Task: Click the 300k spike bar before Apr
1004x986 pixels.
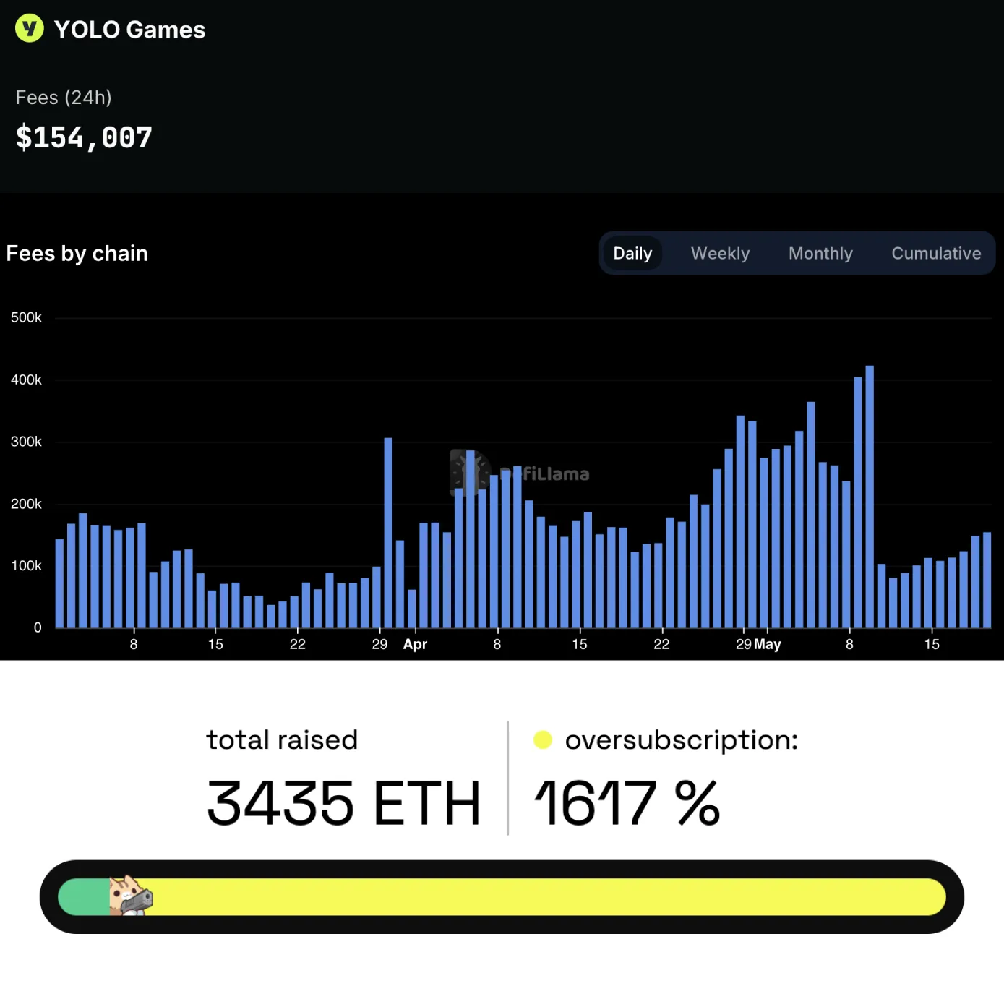Action: [x=388, y=533]
